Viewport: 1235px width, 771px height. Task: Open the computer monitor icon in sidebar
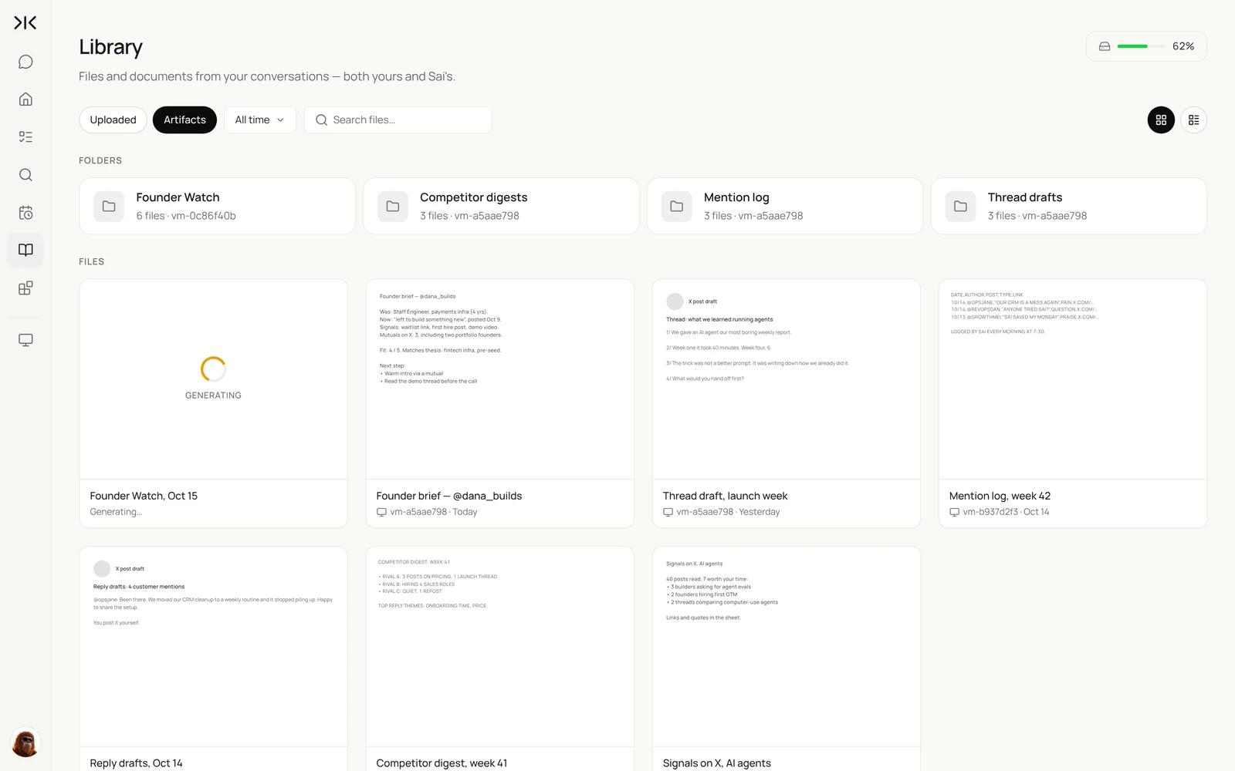(x=25, y=340)
